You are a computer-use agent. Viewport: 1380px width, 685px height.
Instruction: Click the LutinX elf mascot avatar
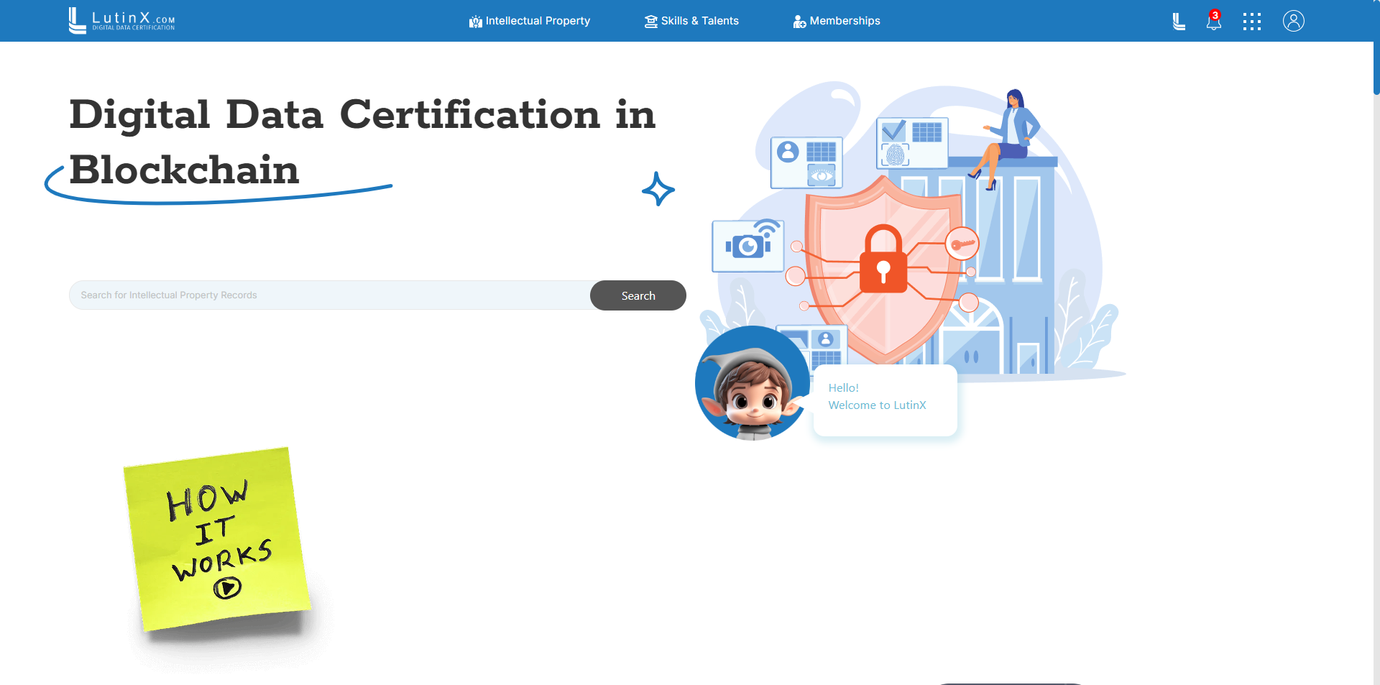click(x=753, y=383)
